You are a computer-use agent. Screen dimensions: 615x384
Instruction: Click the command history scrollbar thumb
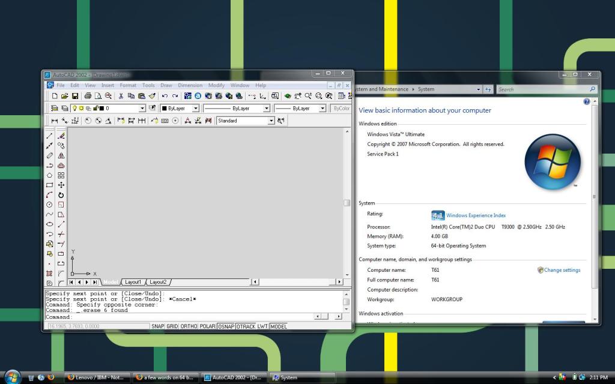[347, 302]
